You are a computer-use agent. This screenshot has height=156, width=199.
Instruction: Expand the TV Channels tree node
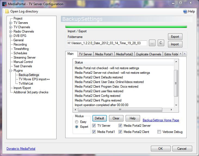(10, 27)
